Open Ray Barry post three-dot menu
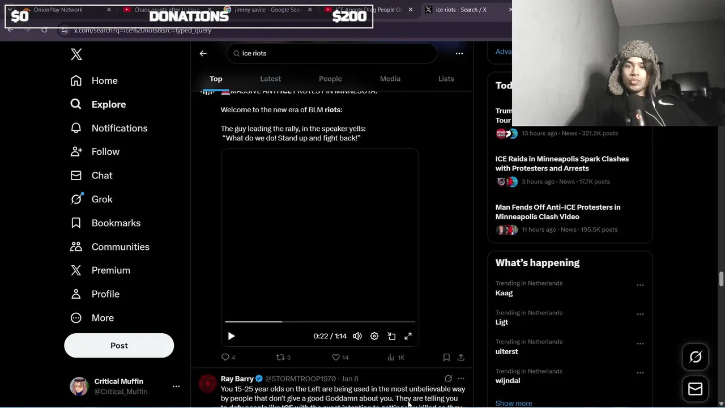 click(461, 379)
